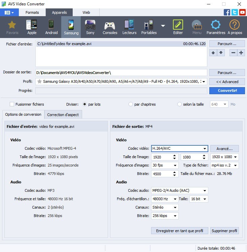Remove file with the minus button
Screen dimensions: 247x252
point(233,53)
